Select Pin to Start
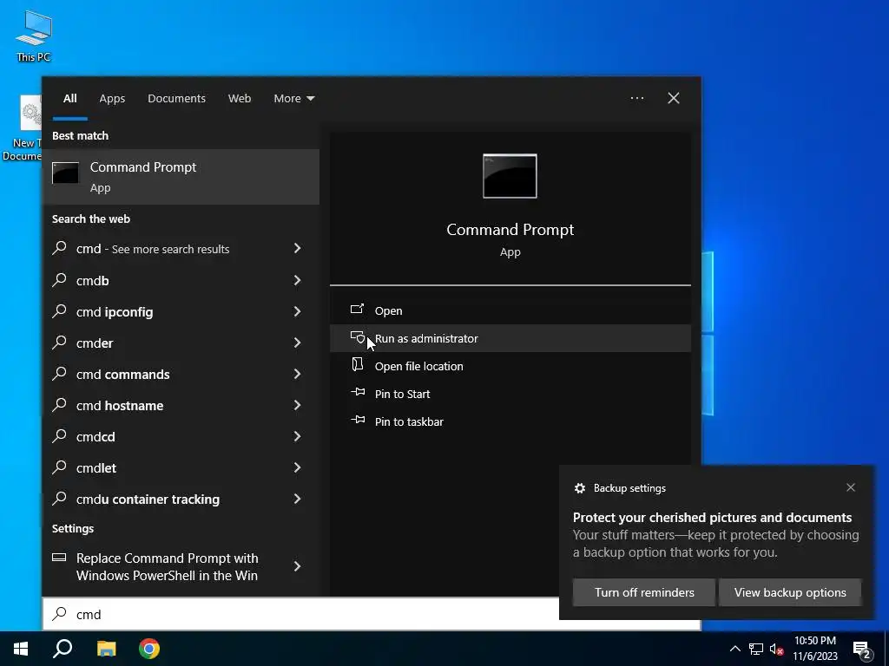 (510, 394)
